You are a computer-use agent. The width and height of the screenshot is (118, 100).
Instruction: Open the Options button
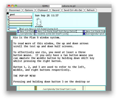click(x=29, y=10)
